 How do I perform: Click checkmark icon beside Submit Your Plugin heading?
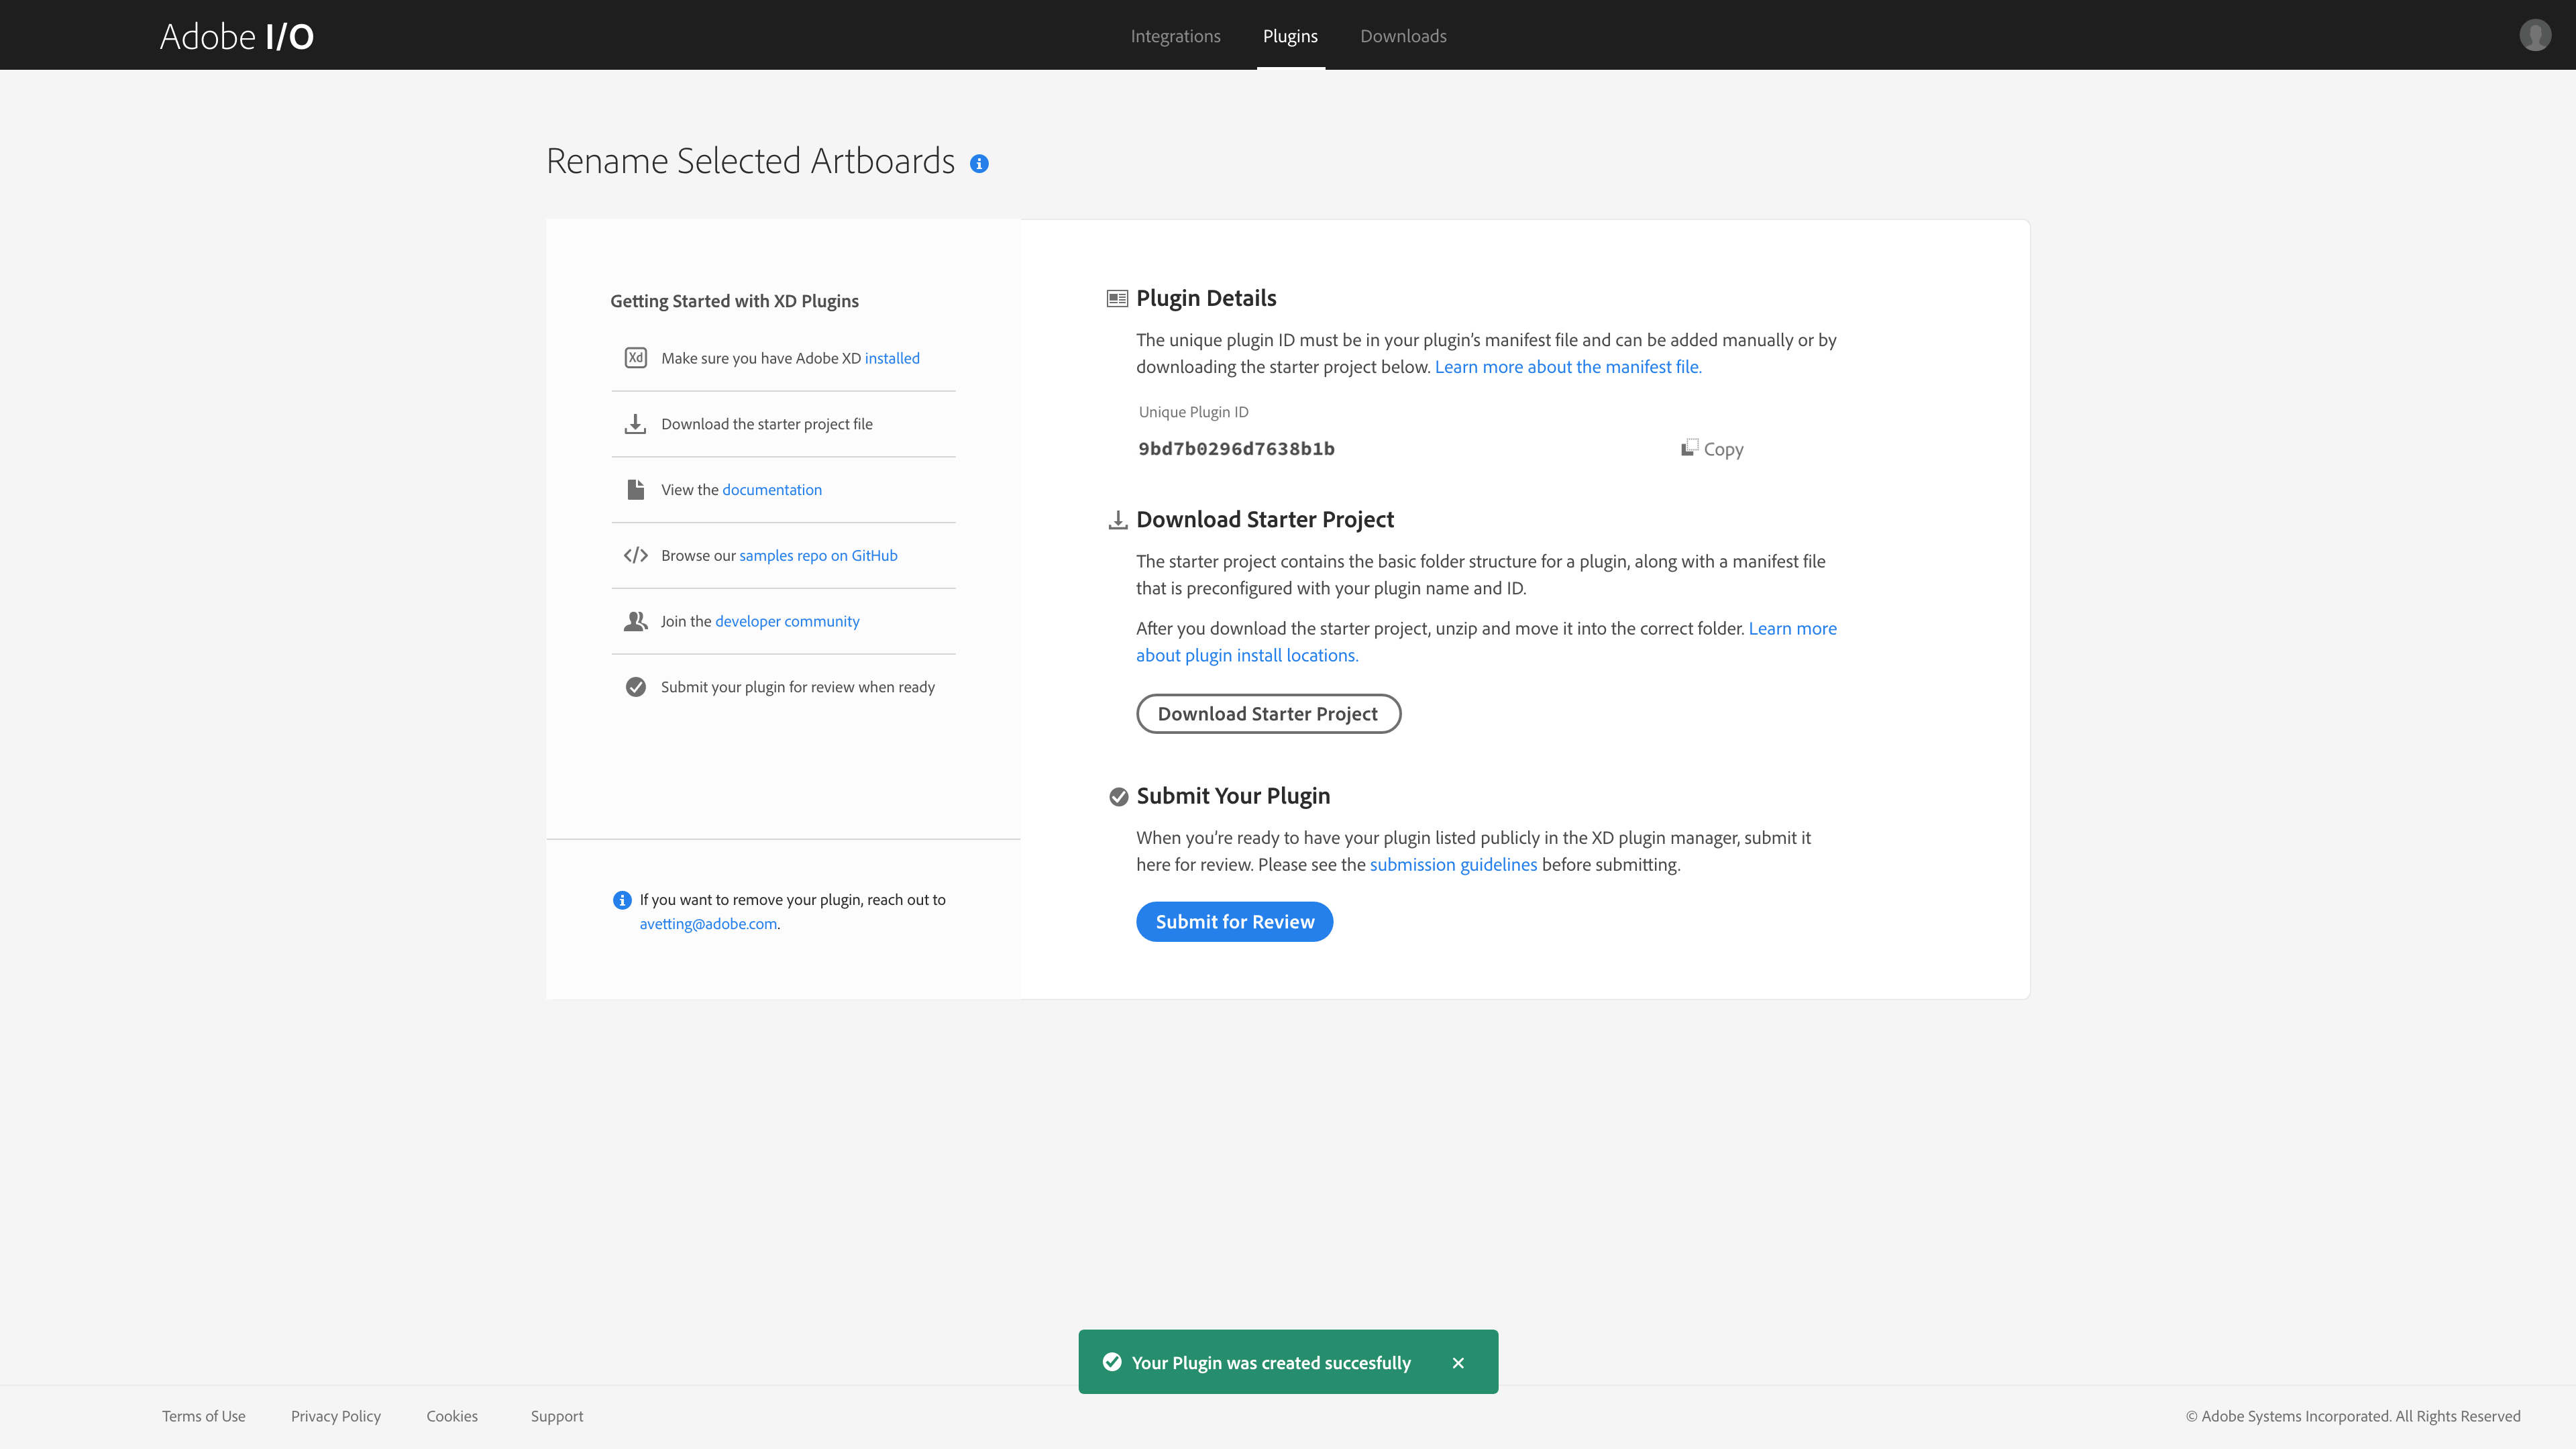click(1119, 797)
